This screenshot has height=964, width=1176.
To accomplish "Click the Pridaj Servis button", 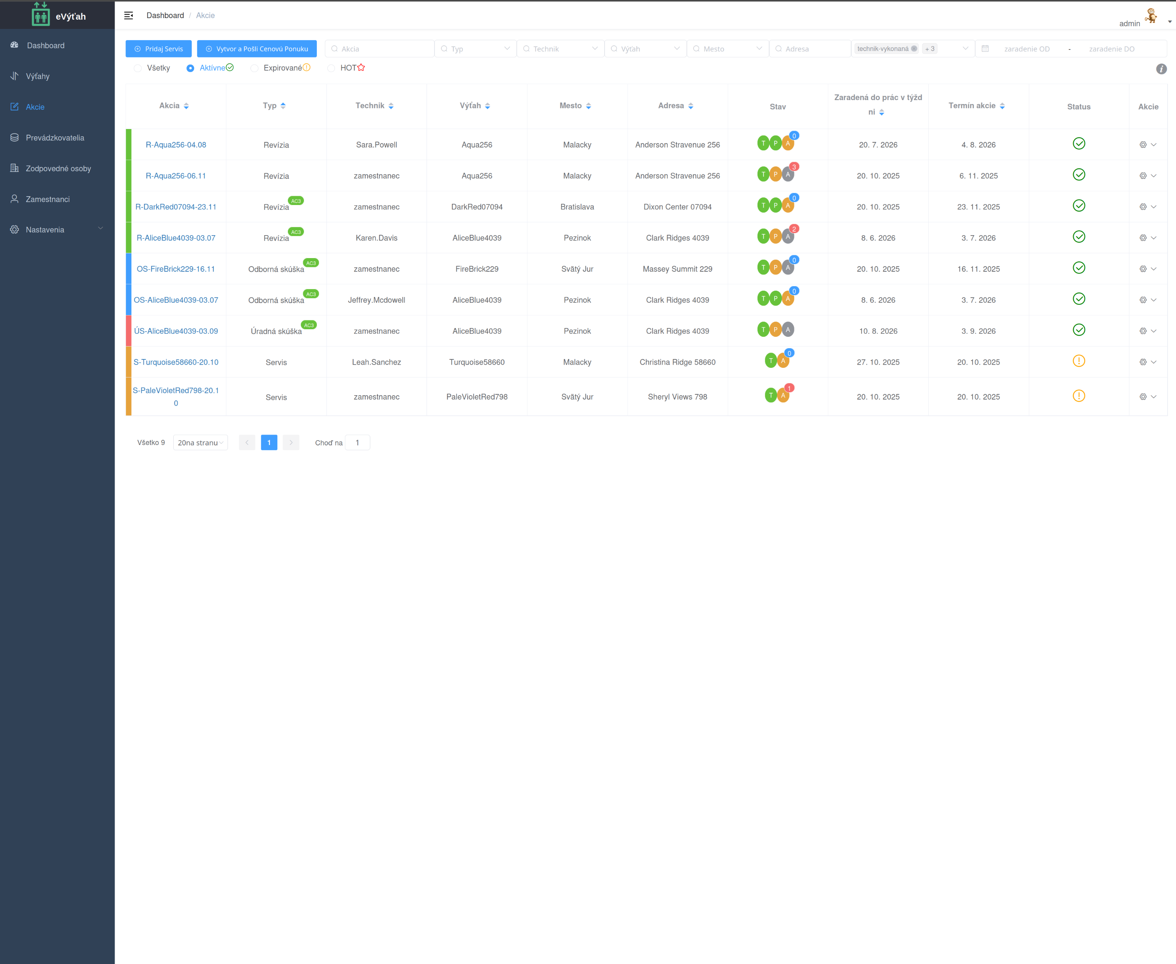I will 158,49.
